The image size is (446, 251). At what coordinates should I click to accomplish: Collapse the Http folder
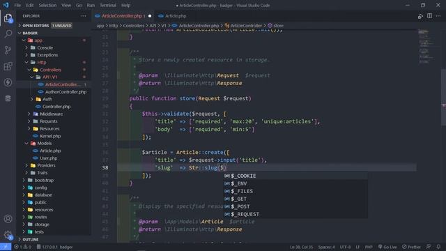54,62
